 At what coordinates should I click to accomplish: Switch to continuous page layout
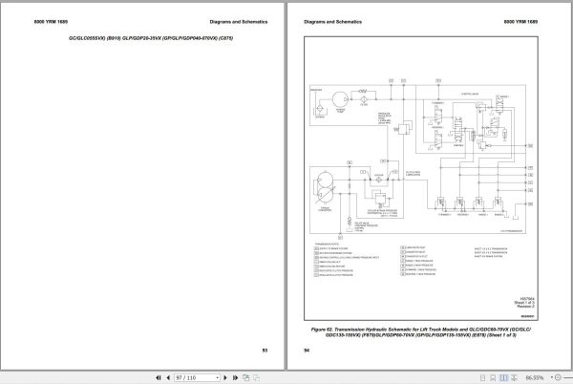click(x=493, y=377)
